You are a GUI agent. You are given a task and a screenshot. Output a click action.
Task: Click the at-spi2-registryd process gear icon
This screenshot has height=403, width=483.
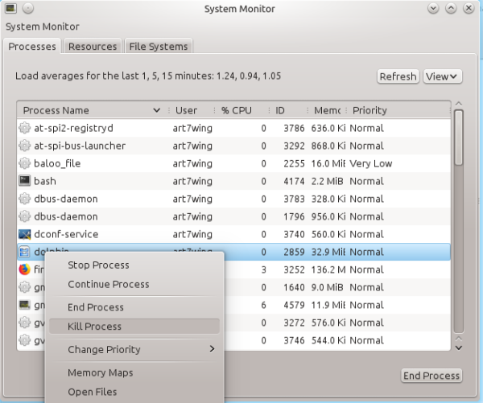pos(25,128)
